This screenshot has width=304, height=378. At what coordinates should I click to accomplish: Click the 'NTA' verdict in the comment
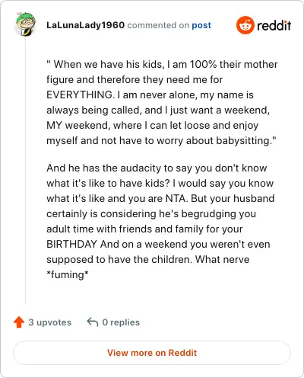tap(176, 198)
